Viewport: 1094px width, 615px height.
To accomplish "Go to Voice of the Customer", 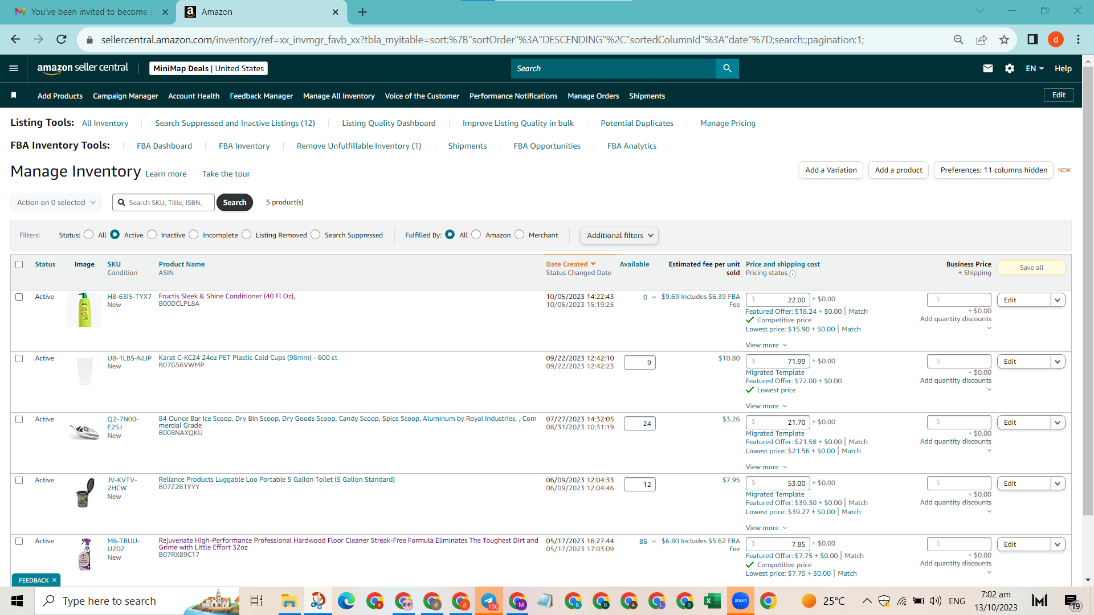I will (422, 96).
